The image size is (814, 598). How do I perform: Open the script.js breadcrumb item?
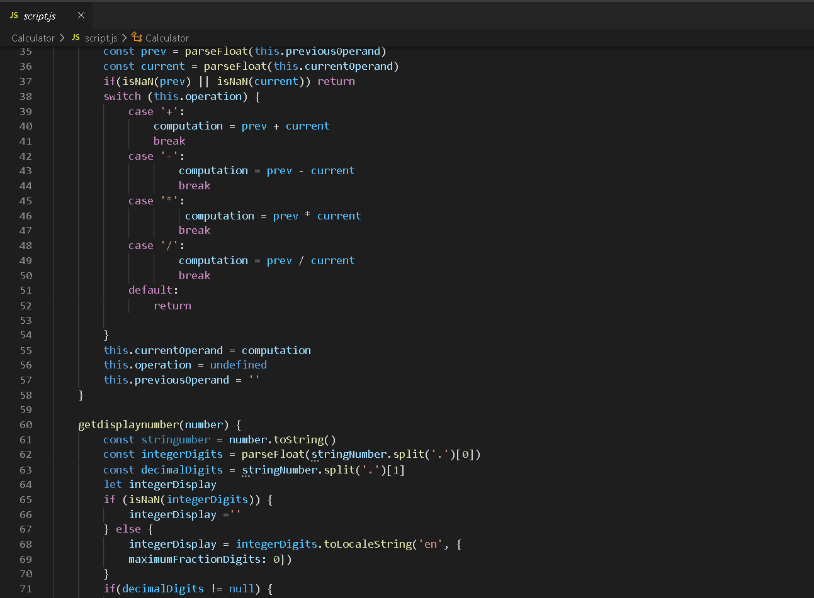101,38
